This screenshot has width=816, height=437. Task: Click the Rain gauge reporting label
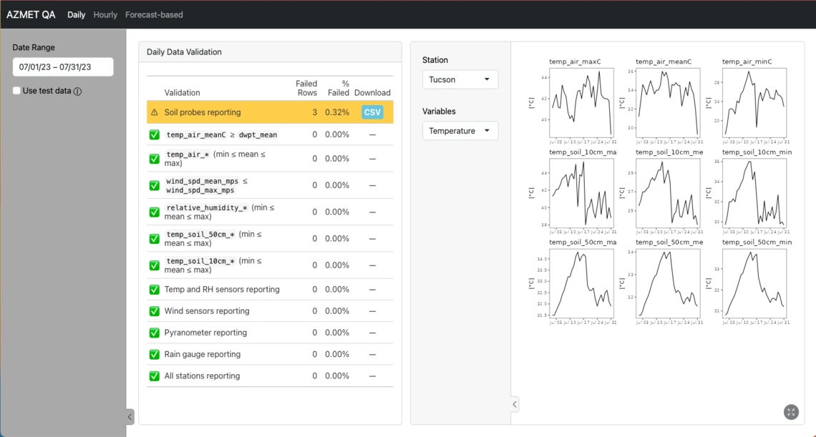tap(203, 354)
